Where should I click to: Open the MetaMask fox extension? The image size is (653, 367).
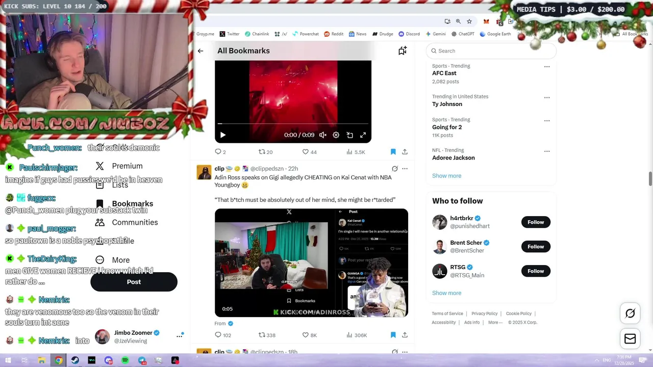tap(486, 21)
